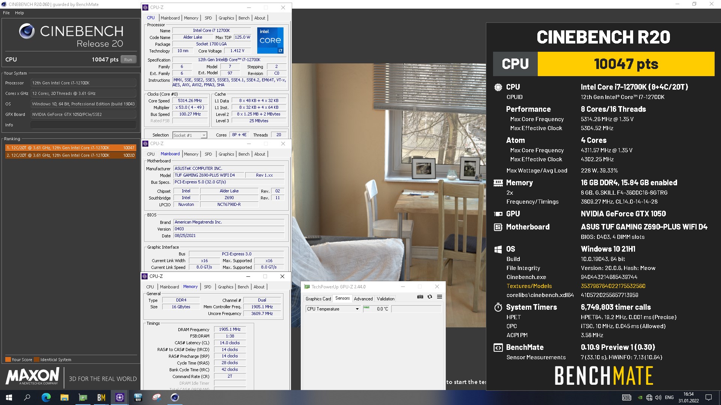Click title bar icon of CPU-Z Mainboard window
This screenshot has width=721, height=405.
point(145,144)
